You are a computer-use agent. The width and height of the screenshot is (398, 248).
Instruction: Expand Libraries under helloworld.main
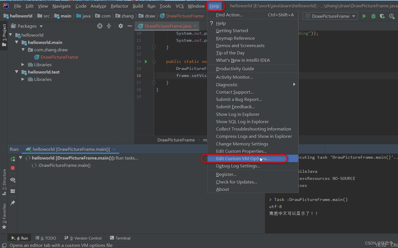coord(23,65)
